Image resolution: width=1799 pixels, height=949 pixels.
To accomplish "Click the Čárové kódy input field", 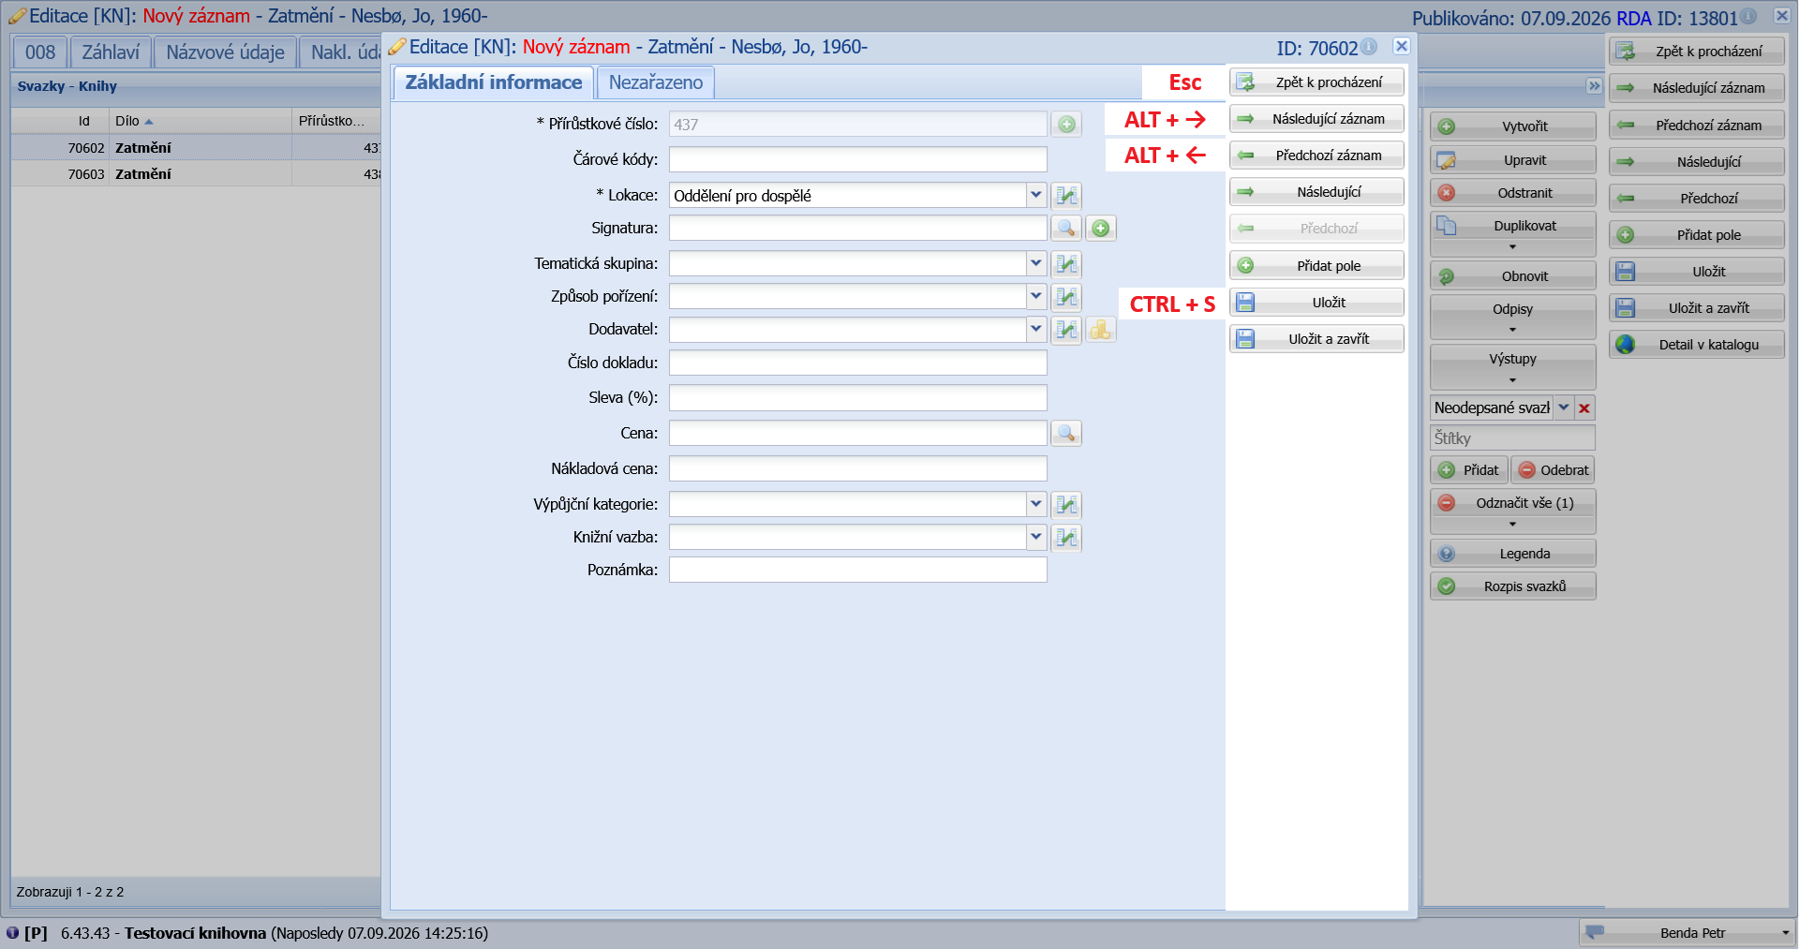I will (858, 159).
